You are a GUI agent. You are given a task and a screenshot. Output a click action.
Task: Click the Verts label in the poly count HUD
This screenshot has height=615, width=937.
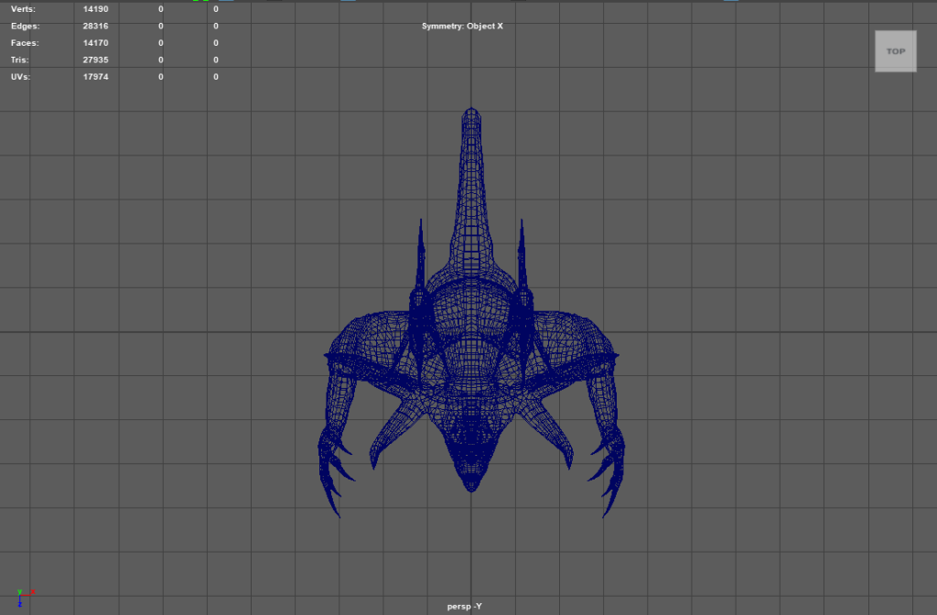click(23, 9)
